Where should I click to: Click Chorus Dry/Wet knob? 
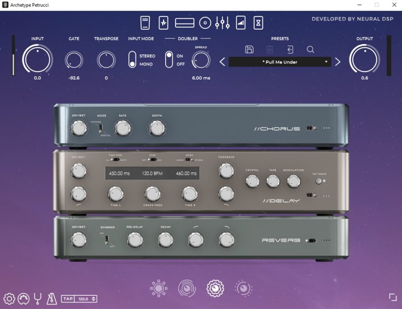(79, 128)
